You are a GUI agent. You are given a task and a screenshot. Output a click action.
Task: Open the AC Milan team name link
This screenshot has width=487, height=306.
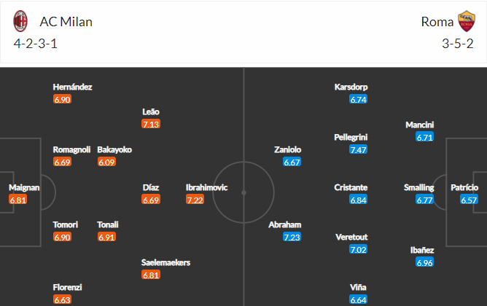[x=66, y=22]
